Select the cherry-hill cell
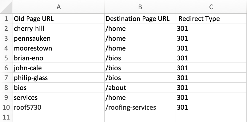This screenshot has height=122, width=247. [x=59, y=28]
